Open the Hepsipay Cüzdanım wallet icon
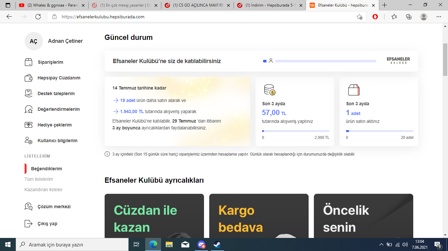This screenshot has width=448, height=251. click(29, 78)
